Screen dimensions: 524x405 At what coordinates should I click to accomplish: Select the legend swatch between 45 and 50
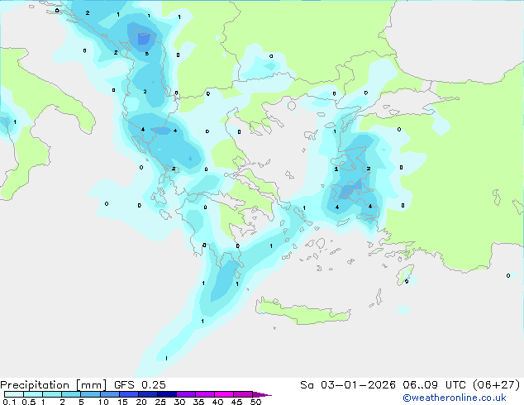[x=242, y=394]
